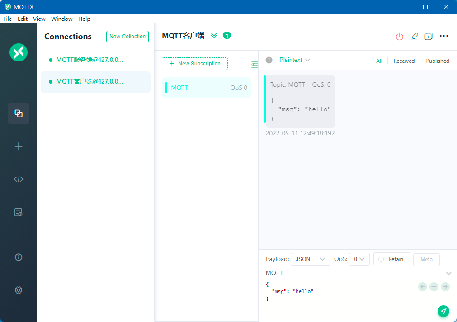Open the File menu
Image resolution: width=457 pixels, height=322 pixels.
8,19
